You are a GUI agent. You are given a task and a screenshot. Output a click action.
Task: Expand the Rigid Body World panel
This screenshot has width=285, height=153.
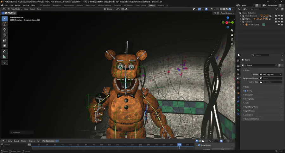click(244, 107)
